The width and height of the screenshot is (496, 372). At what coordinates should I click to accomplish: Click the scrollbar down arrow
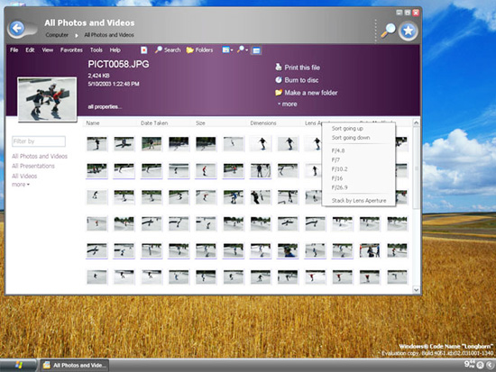coord(417,289)
